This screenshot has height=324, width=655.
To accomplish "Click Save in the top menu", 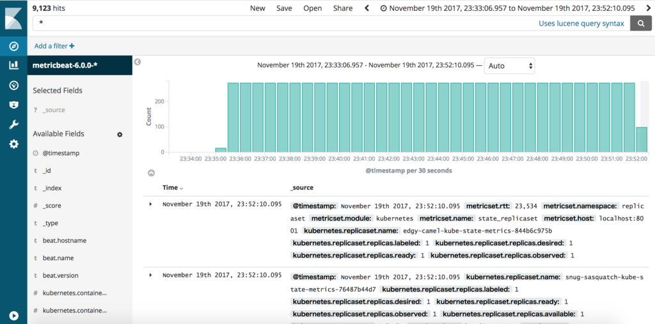I will [x=284, y=8].
